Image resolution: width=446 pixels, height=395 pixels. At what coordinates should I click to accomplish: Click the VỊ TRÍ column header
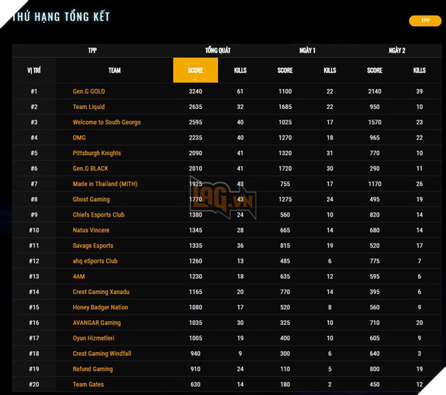pyautogui.click(x=34, y=70)
